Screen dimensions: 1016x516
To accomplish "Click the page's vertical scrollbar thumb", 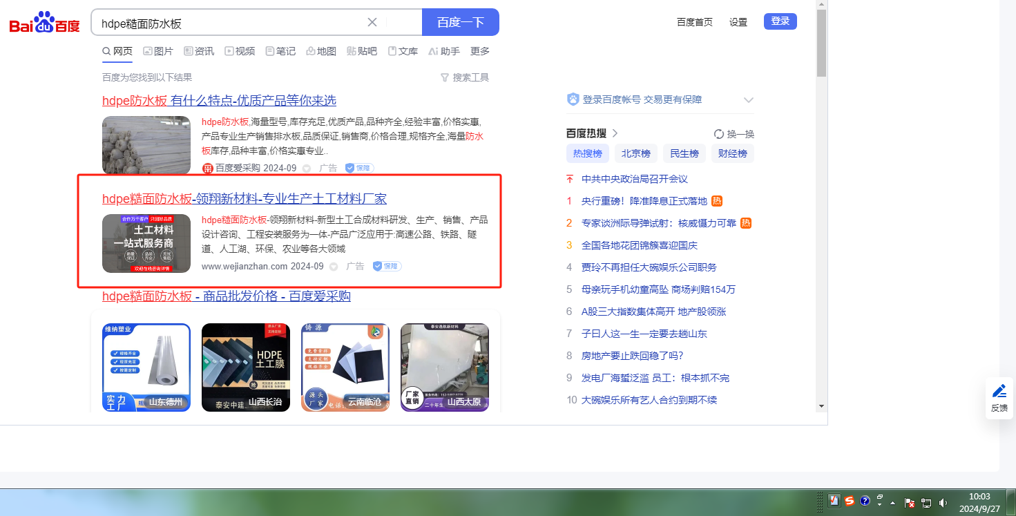I will click(821, 43).
